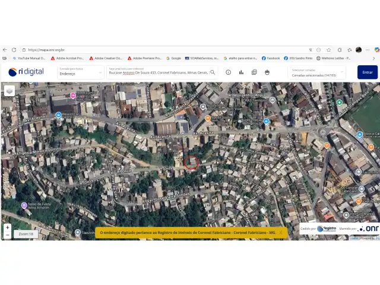Click the address search input field
Viewport: 380px width, 285px height.
coord(158,72)
